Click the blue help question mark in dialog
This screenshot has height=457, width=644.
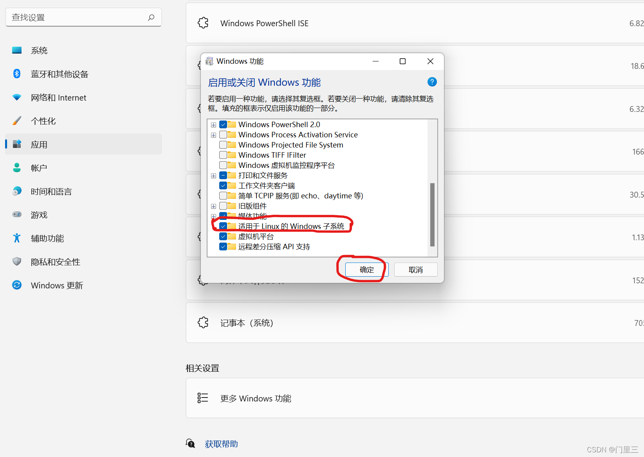(432, 82)
